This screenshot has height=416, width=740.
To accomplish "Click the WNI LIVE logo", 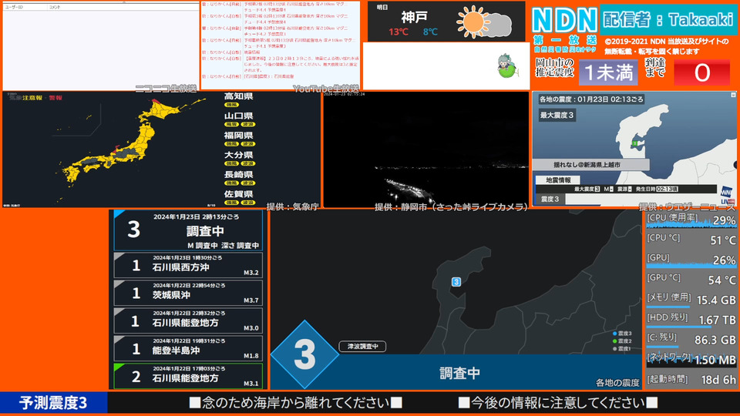I will click(726, 196).
